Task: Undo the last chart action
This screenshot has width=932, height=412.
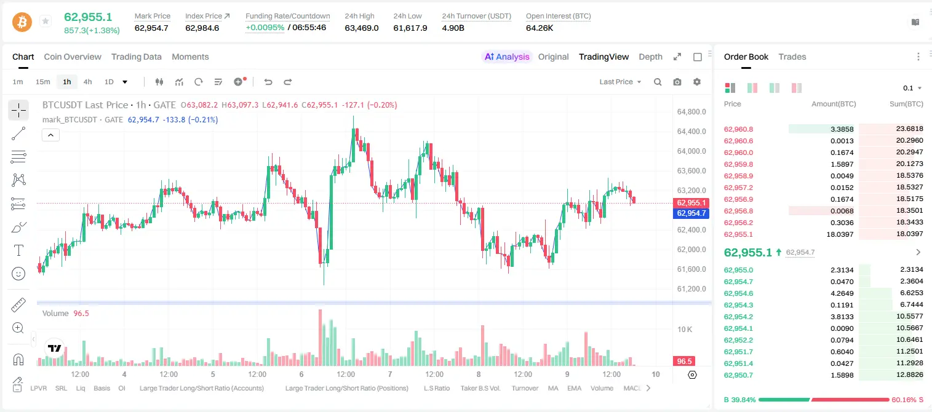Action: click(268, 82)
